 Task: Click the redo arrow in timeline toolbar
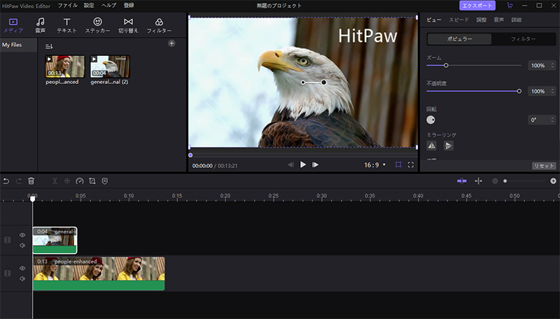click(19, 181)
